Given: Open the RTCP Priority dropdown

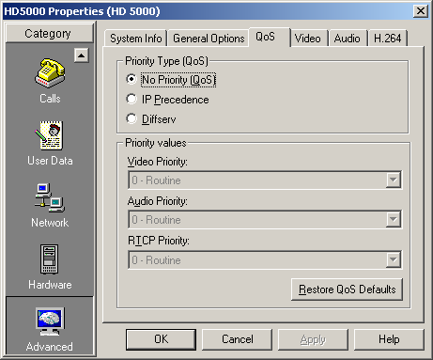Looking at the screenshot, I should coord(265,259).
